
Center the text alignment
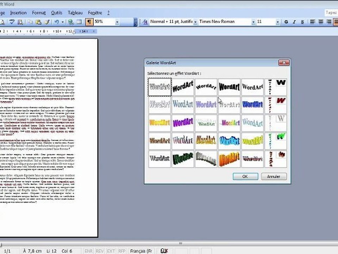[320, 22]
